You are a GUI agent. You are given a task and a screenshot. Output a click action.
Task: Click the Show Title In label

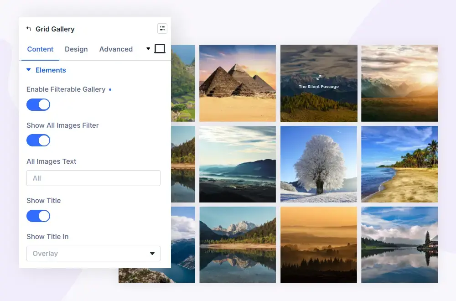47,236
